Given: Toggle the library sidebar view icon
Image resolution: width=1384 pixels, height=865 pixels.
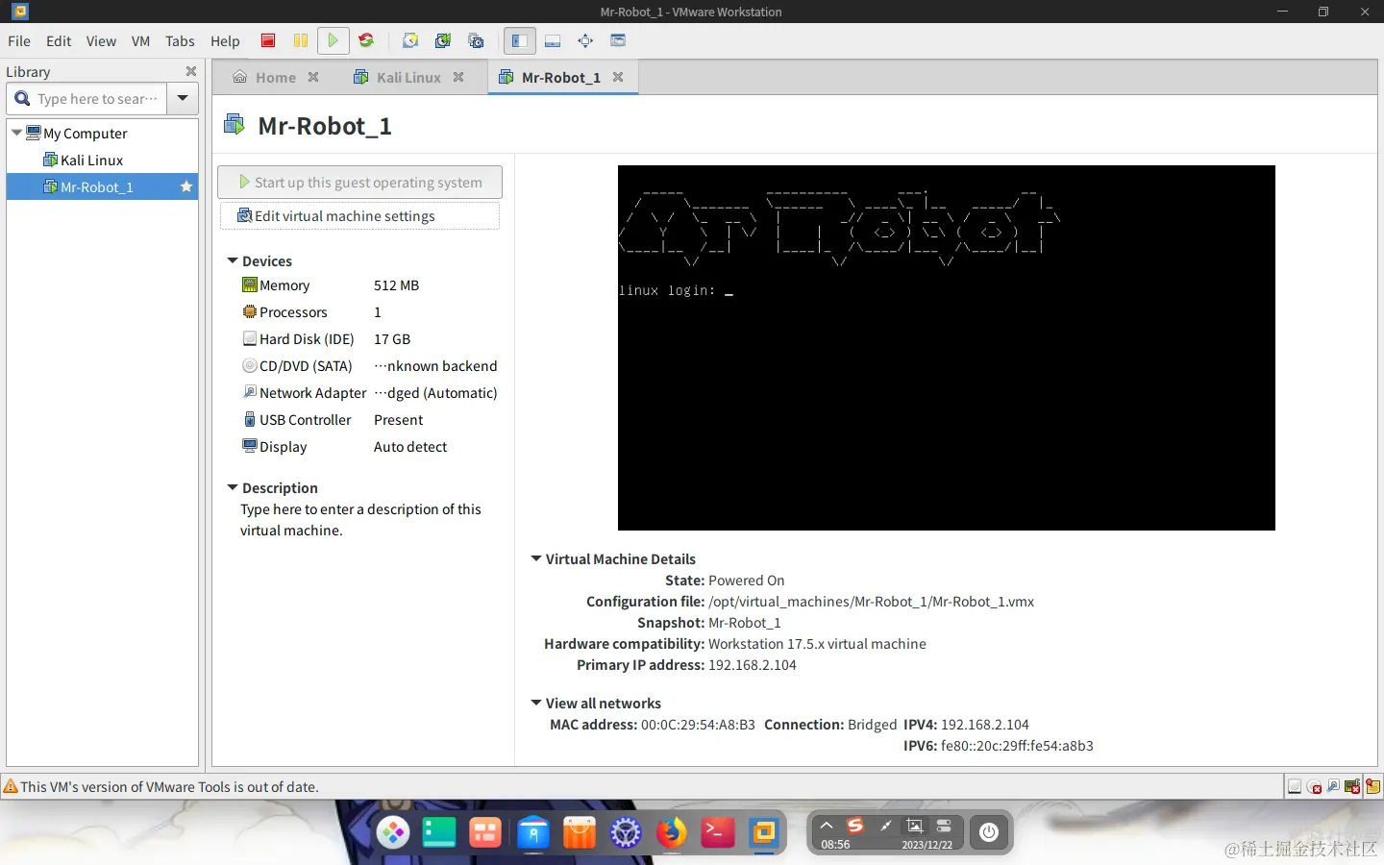Looking at the screenshot, I should pos(518,40).
